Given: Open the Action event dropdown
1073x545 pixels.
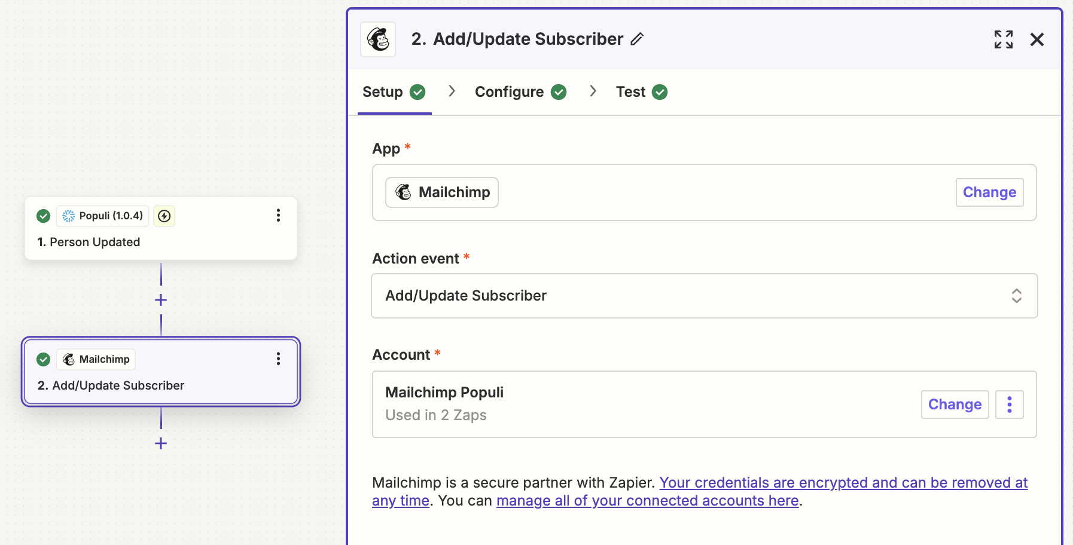Looking at the screenshot, I should click(x=704, y=296).
